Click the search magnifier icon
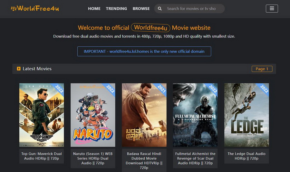 [160, 9]
